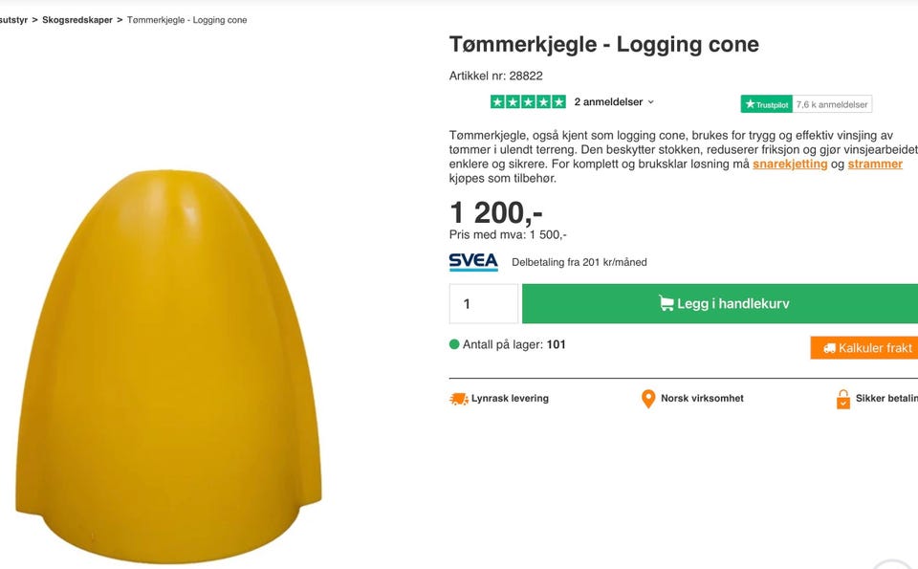Click the Kalkuler frakt button
The width and height of the screenshot is (918, 569).
864,348
